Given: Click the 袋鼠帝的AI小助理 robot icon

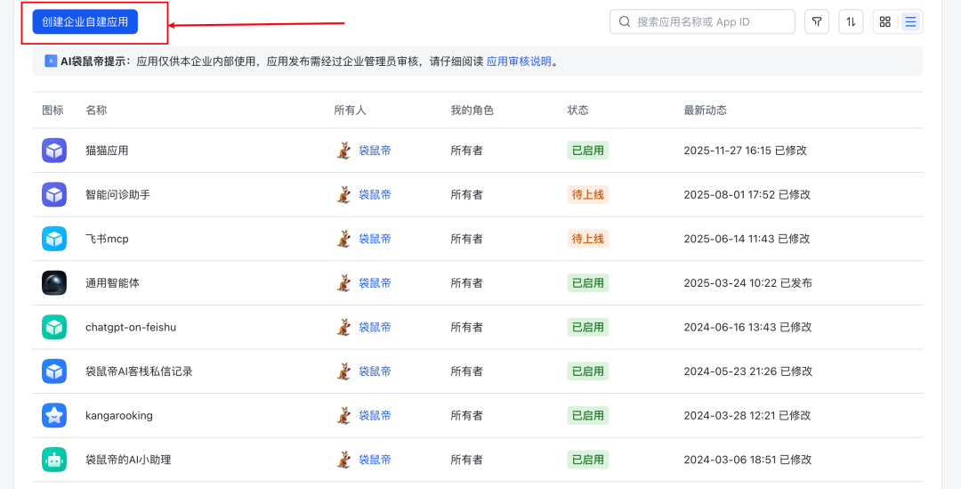Looking at the screenshot, I should 54,460.
